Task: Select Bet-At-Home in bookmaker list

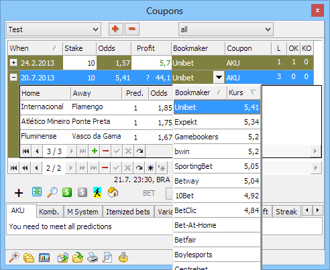Action: 217,225
